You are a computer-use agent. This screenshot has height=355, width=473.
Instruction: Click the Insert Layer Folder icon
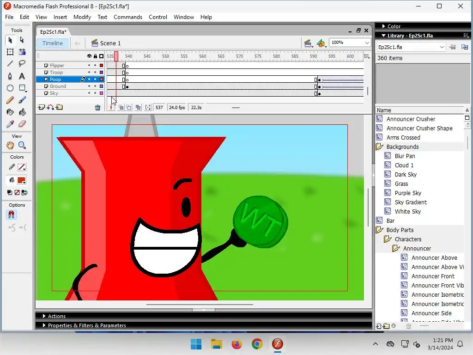click(x=60, y=107)
